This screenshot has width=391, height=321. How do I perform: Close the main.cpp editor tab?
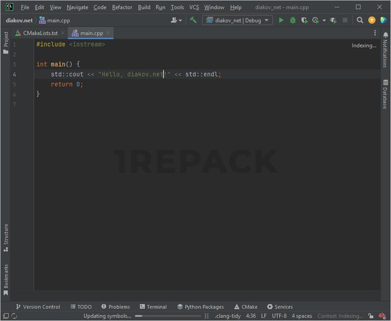tap(108, 33)
